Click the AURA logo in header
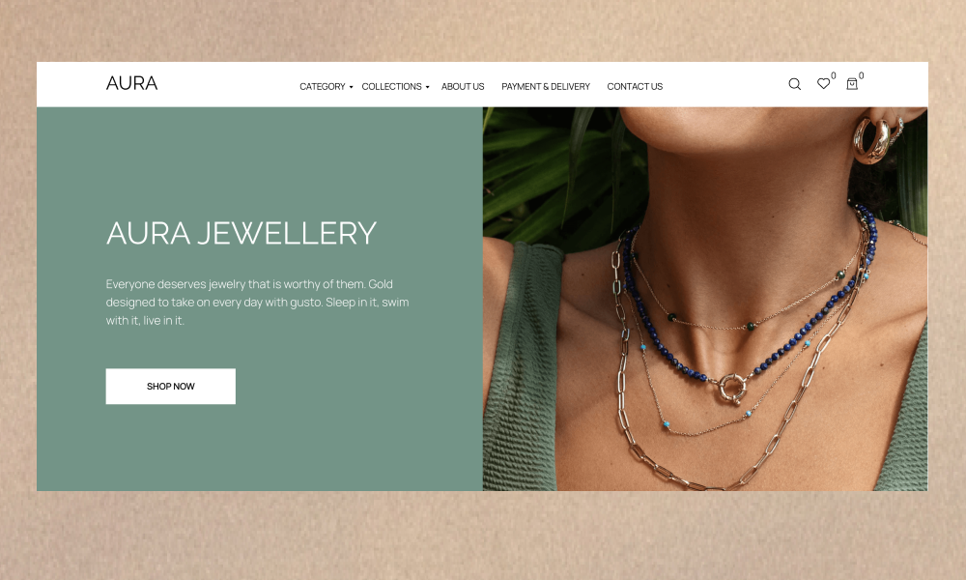Viewport: 966px width, 580px height. [x=131, y=83]
